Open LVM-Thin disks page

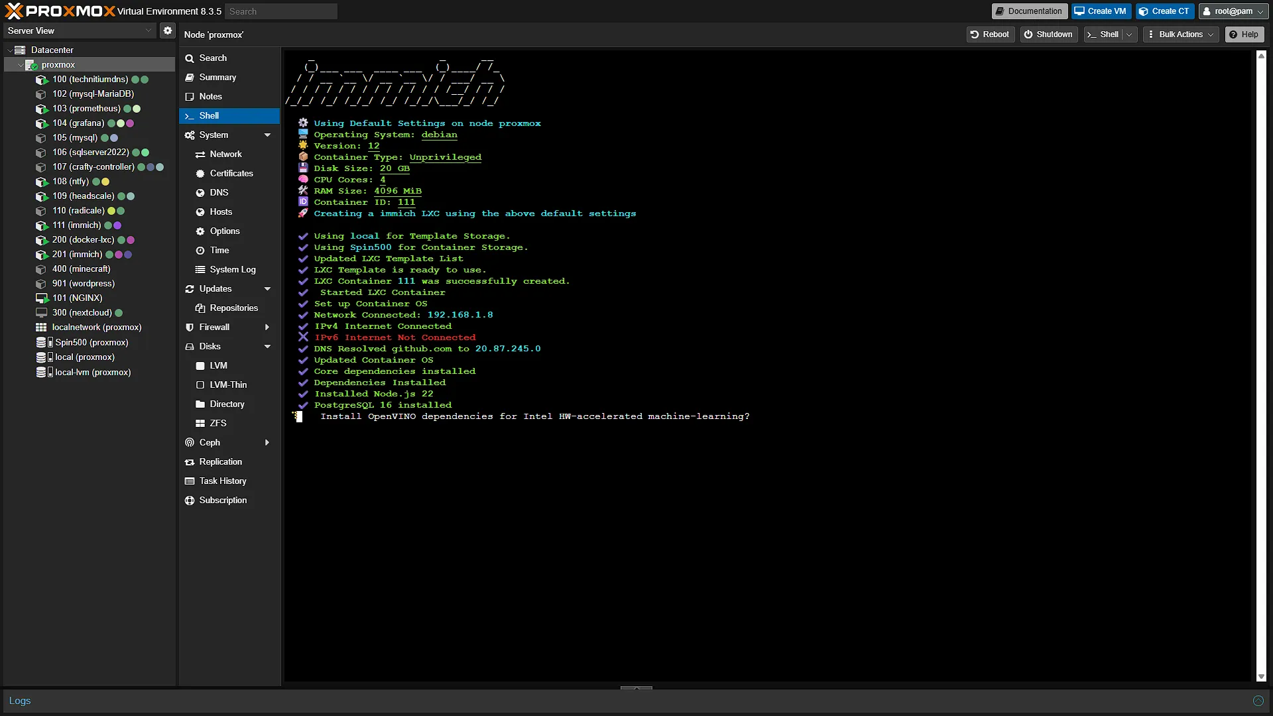(229, 385)
